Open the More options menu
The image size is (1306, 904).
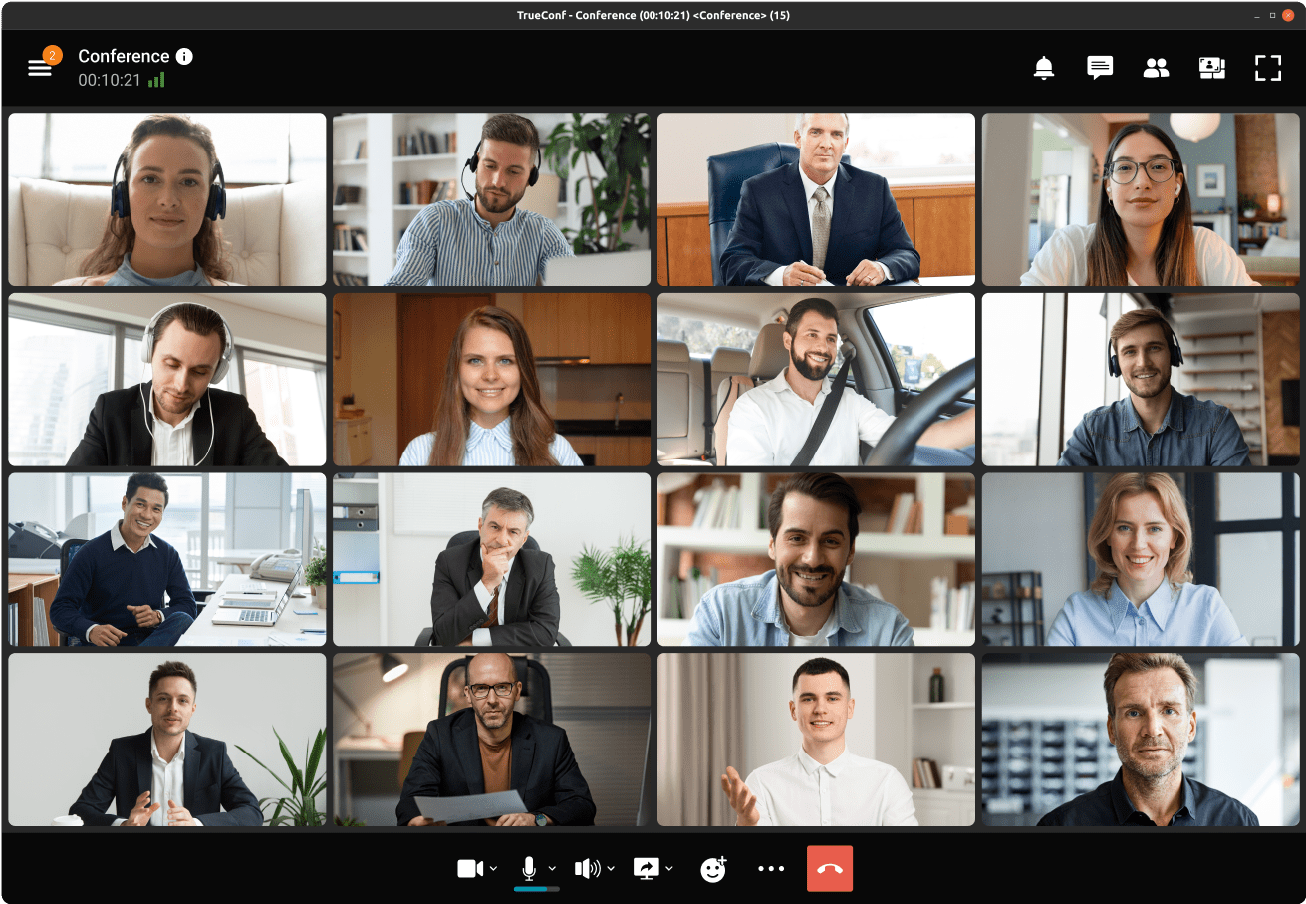771,868
